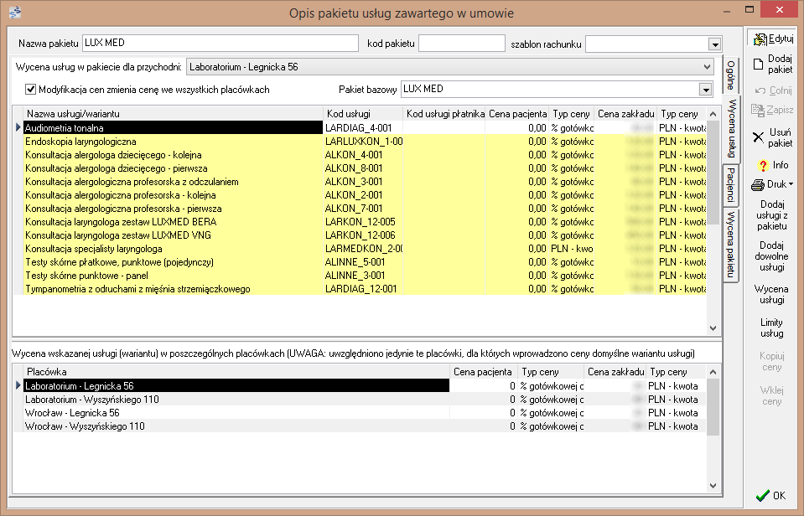The height and width of the screenshot is (516, 804).
Task: Click Dodaj dowolne usługi button
Action: click(771, 256)
